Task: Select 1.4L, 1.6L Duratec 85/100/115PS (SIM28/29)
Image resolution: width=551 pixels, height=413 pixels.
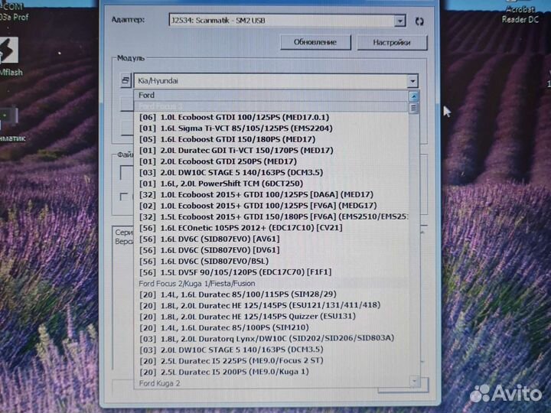Action: pyautogui.click(x=271, y=294)
